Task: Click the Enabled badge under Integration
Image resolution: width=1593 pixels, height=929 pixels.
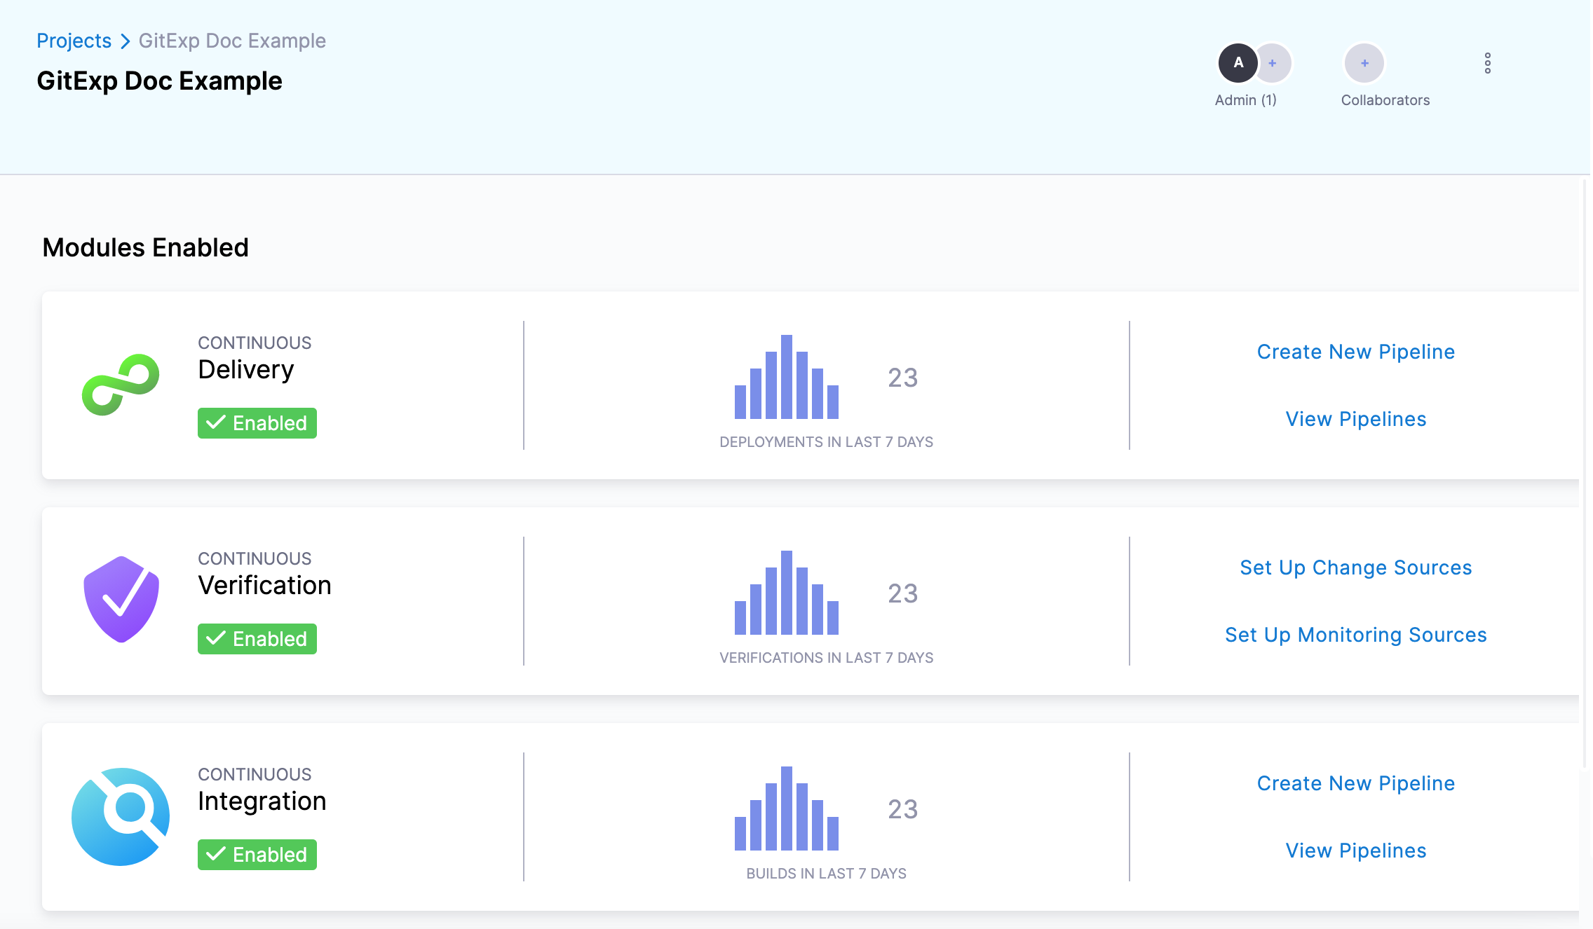Action: pyautogui.click(x=257, y=855)
